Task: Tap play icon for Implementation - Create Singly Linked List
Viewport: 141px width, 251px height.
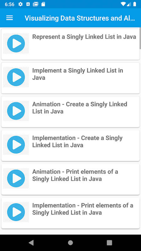Action: [16, 145]
